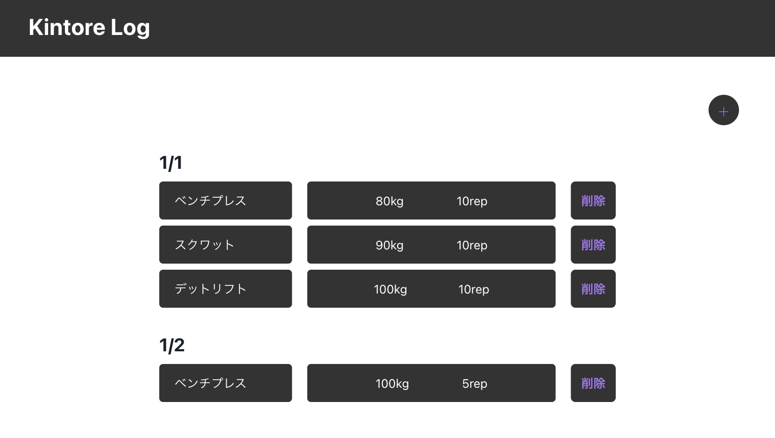Delete the スクワット entry with 削除
This screenshot has height=438, width=775.
tap(593, 245)
